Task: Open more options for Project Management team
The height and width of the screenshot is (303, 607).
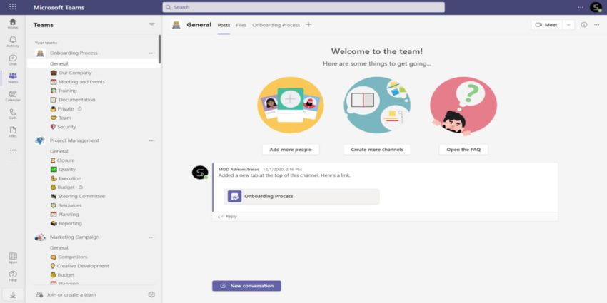Action: 151,140
